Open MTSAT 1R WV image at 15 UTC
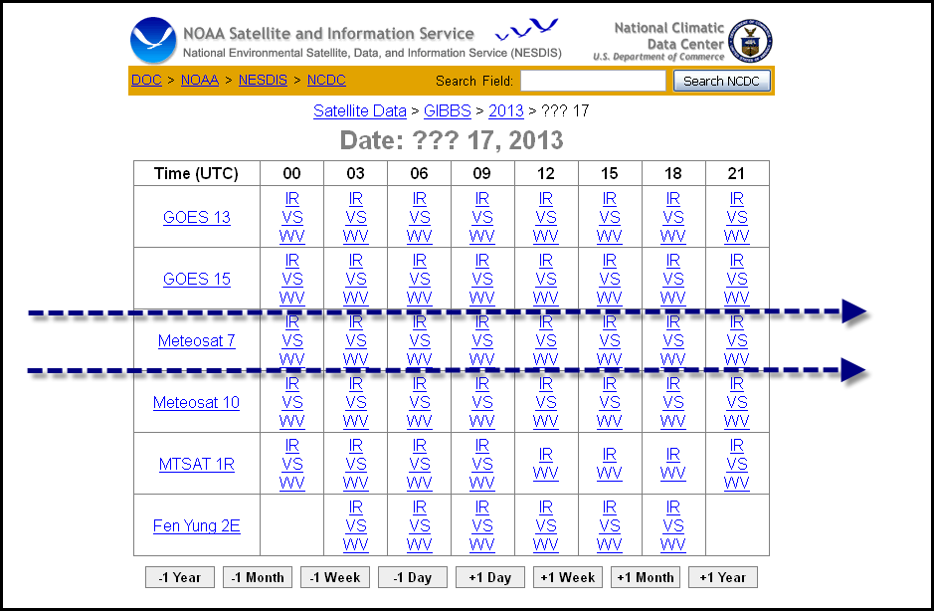The image size is (934, 611). click(x=610, y=473)
